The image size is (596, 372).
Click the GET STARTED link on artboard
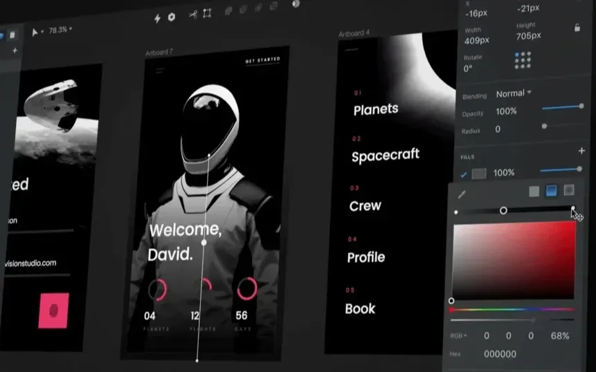point(263,60)
